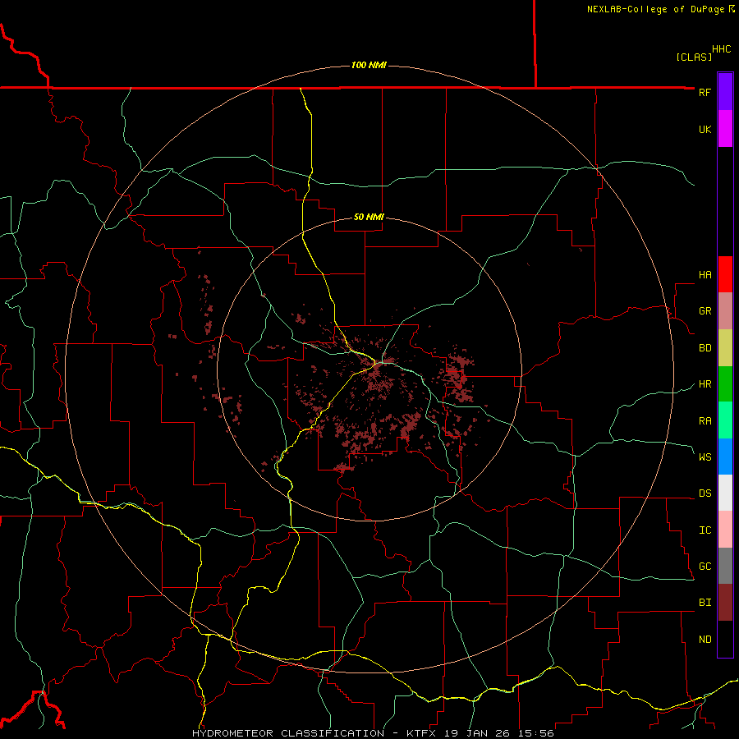Click the BD legend label
Viewport: 739px width, 739px height.
(x=705, y=348)
